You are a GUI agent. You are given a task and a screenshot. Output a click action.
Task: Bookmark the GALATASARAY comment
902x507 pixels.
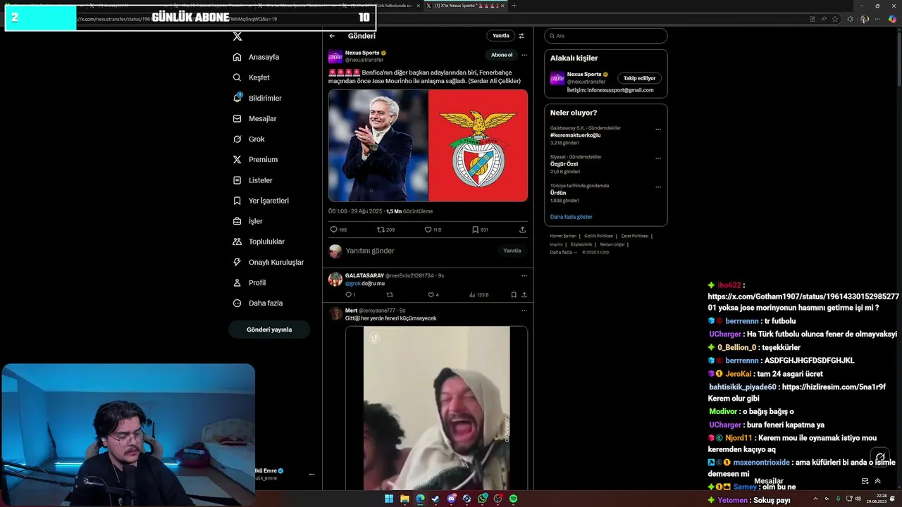click(514, 295)
